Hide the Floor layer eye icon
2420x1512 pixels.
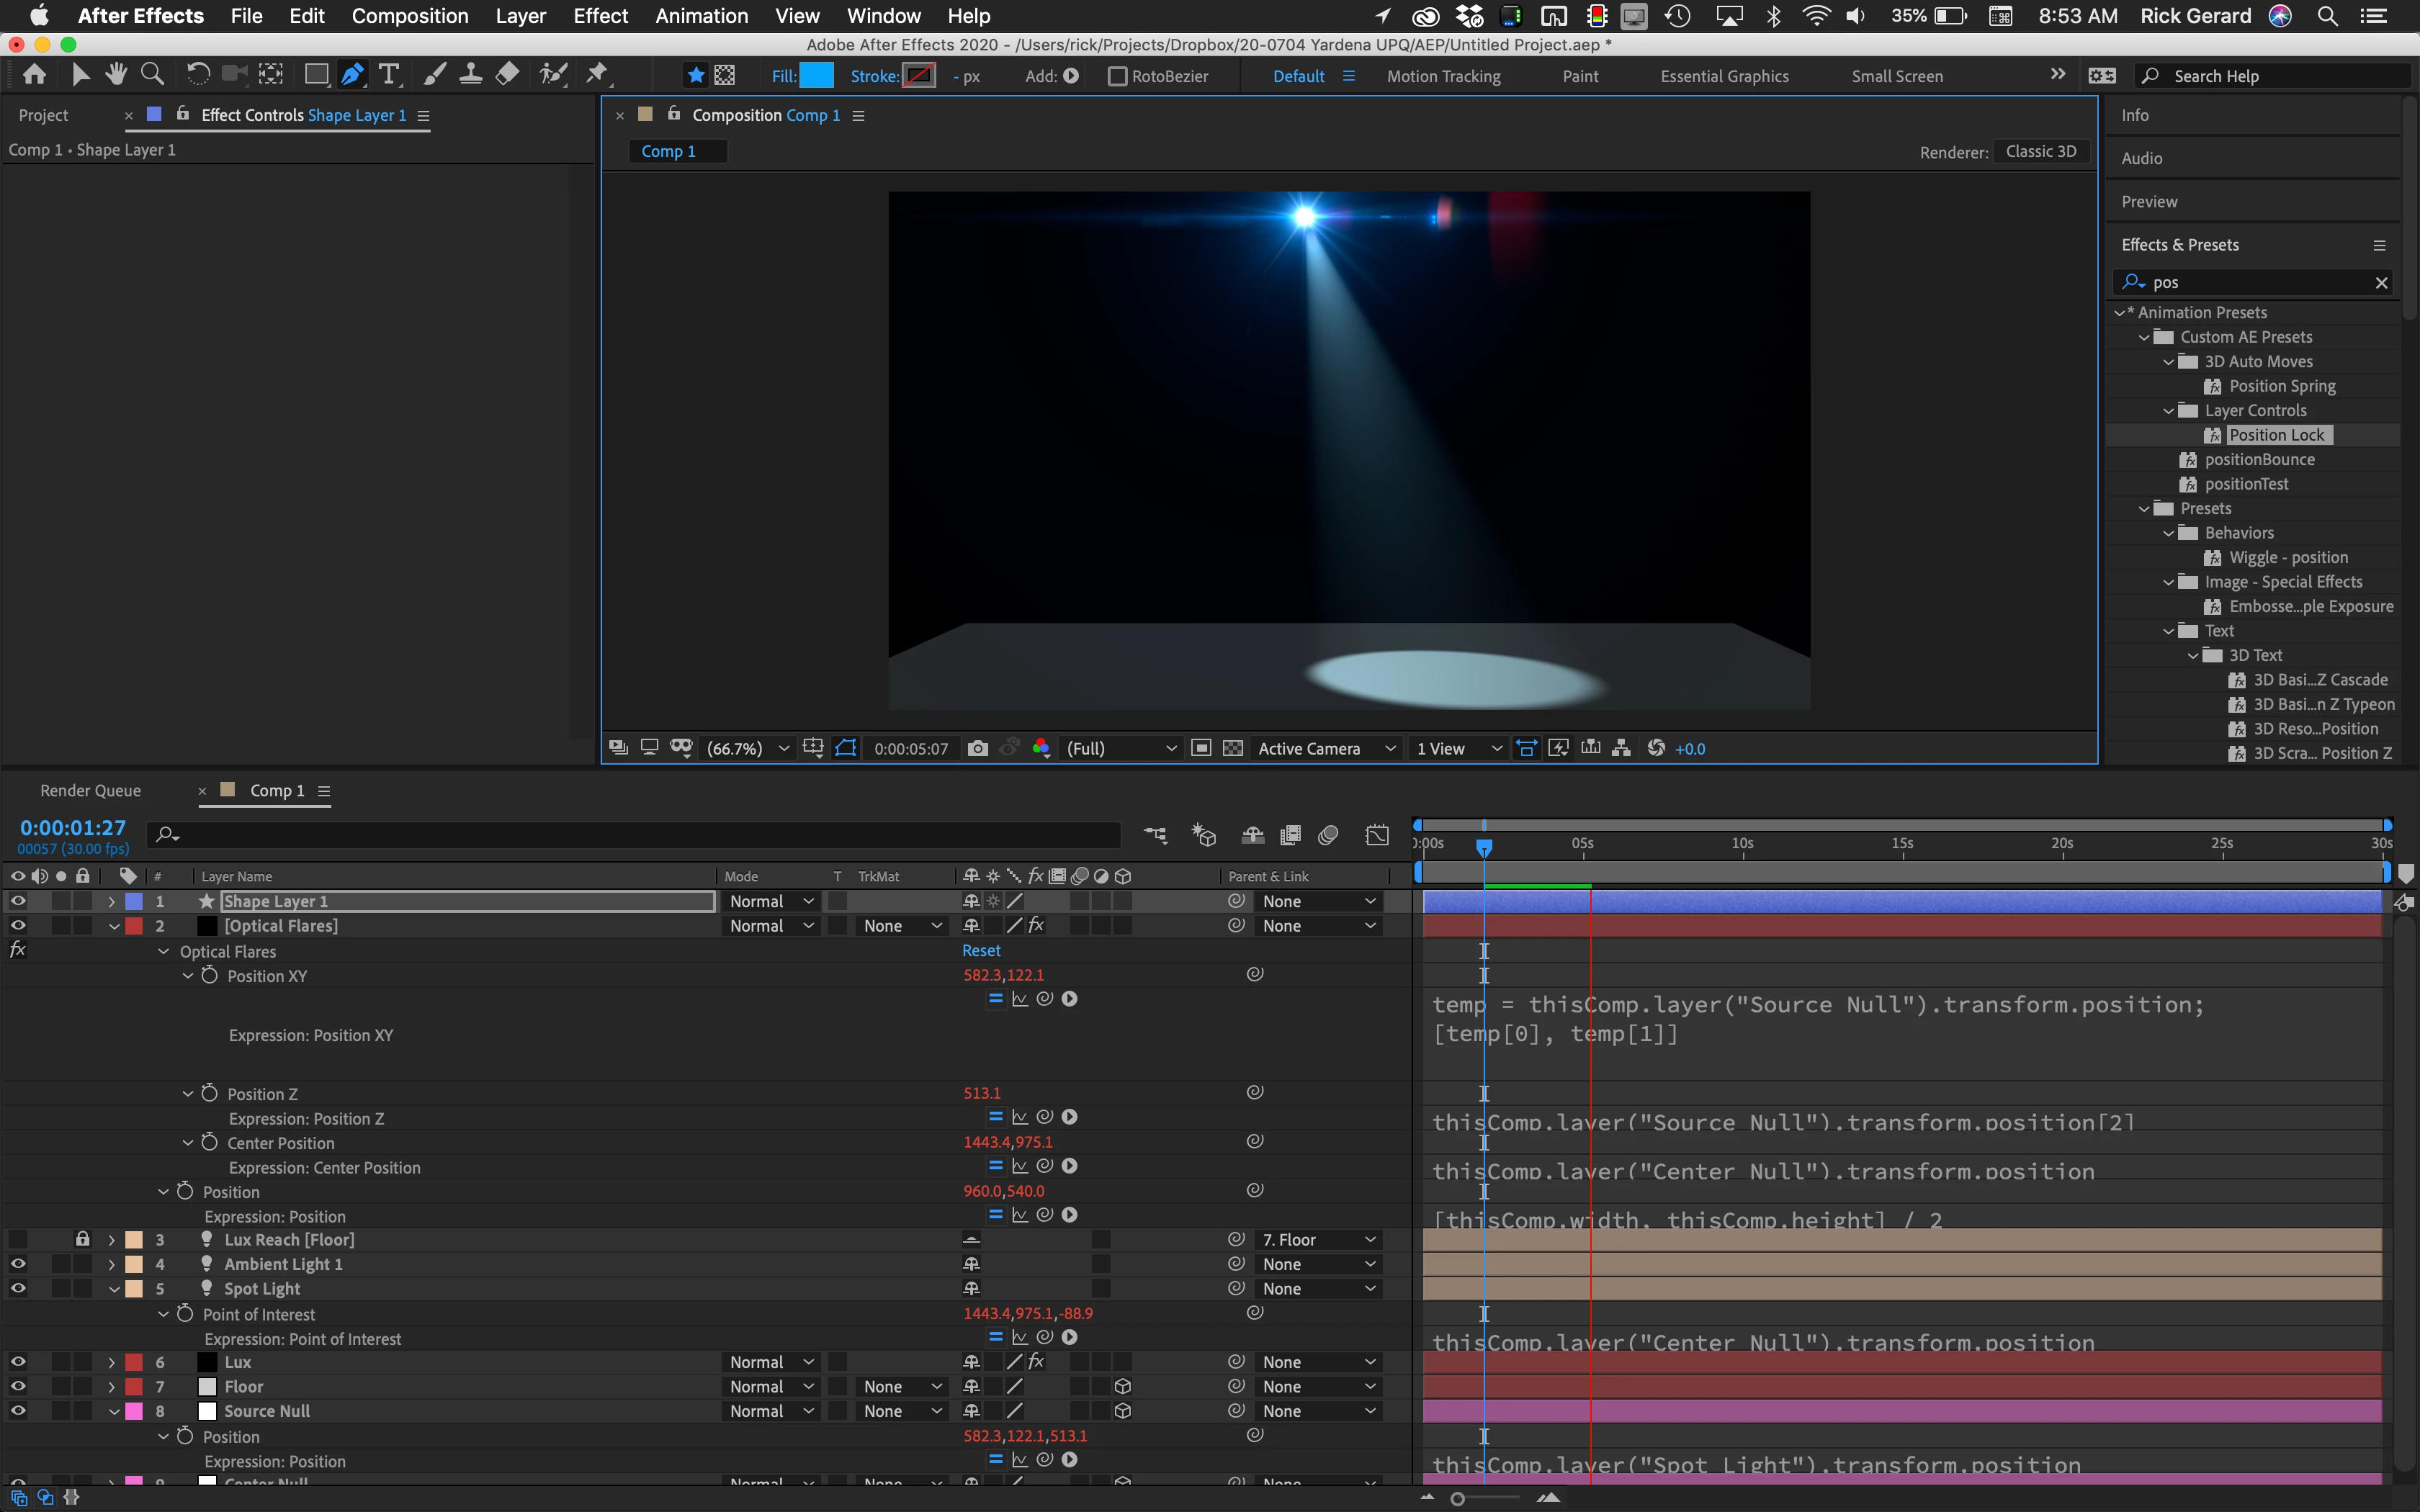(x=17, y=1386)
